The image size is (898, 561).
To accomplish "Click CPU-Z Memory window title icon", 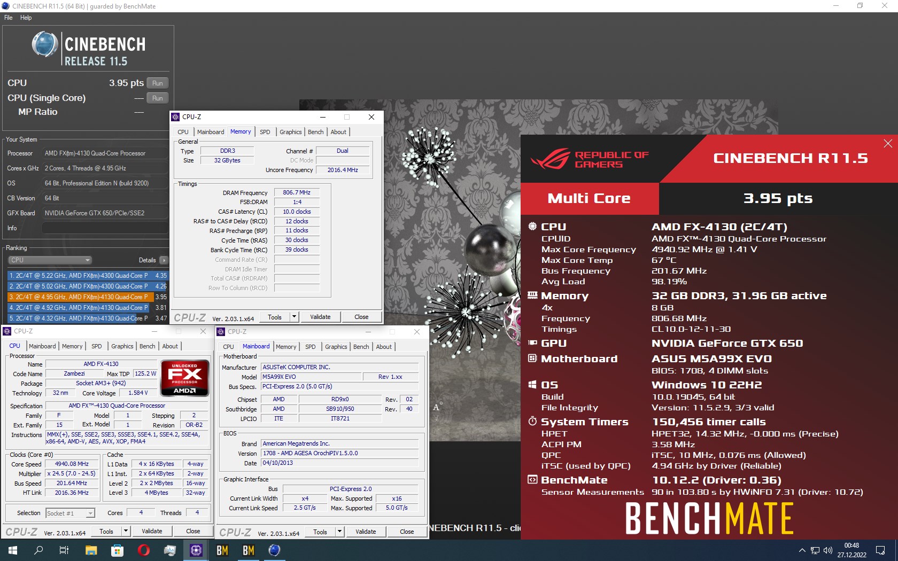I will coord(175,117).
